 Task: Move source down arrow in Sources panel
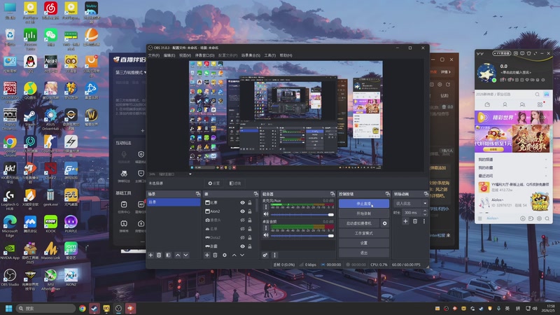[x=242, y=255]
